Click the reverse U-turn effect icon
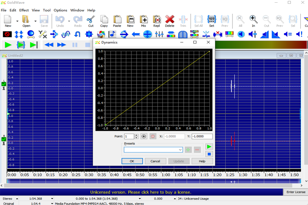 pyautogui.click(x=77, y=34)
